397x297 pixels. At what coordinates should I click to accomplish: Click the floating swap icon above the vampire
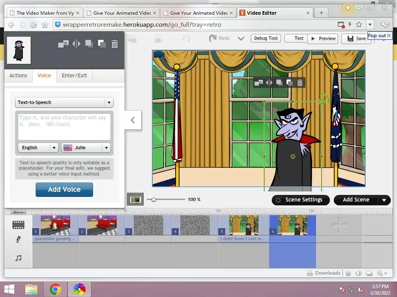coord(259,83)
